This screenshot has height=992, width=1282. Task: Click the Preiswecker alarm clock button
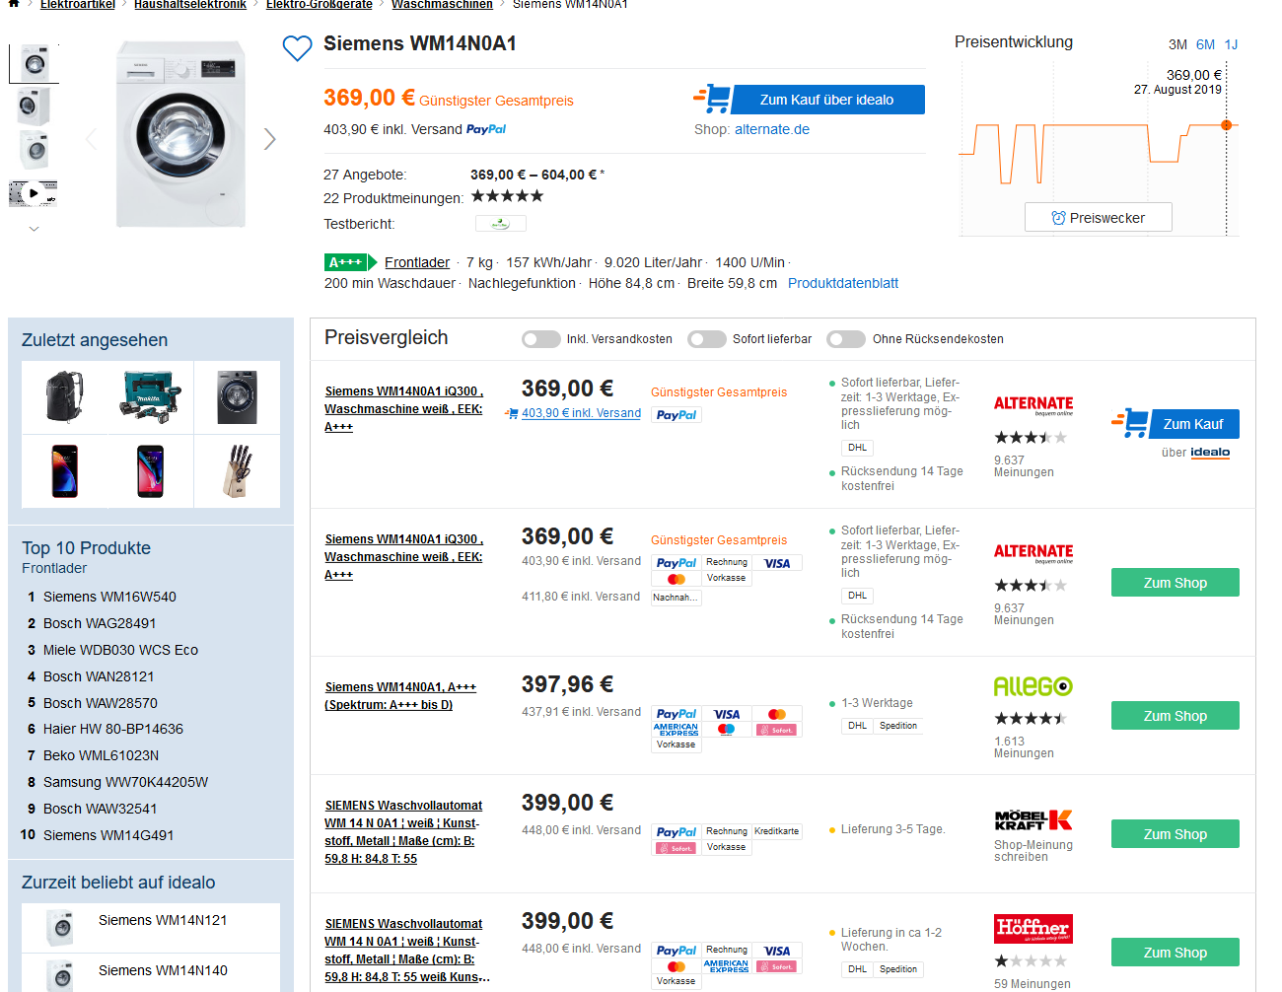[x=1098, y=218]
